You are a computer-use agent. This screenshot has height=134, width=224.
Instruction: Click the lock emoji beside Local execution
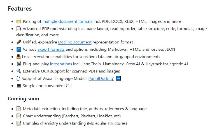coord(19,57)
